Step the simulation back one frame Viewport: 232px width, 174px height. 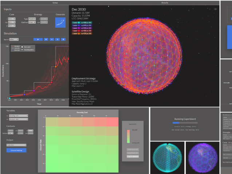51,39
